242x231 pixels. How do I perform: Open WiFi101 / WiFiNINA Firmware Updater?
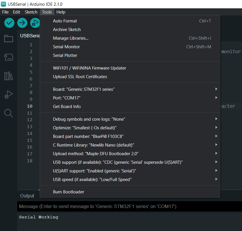pos(130,68)
